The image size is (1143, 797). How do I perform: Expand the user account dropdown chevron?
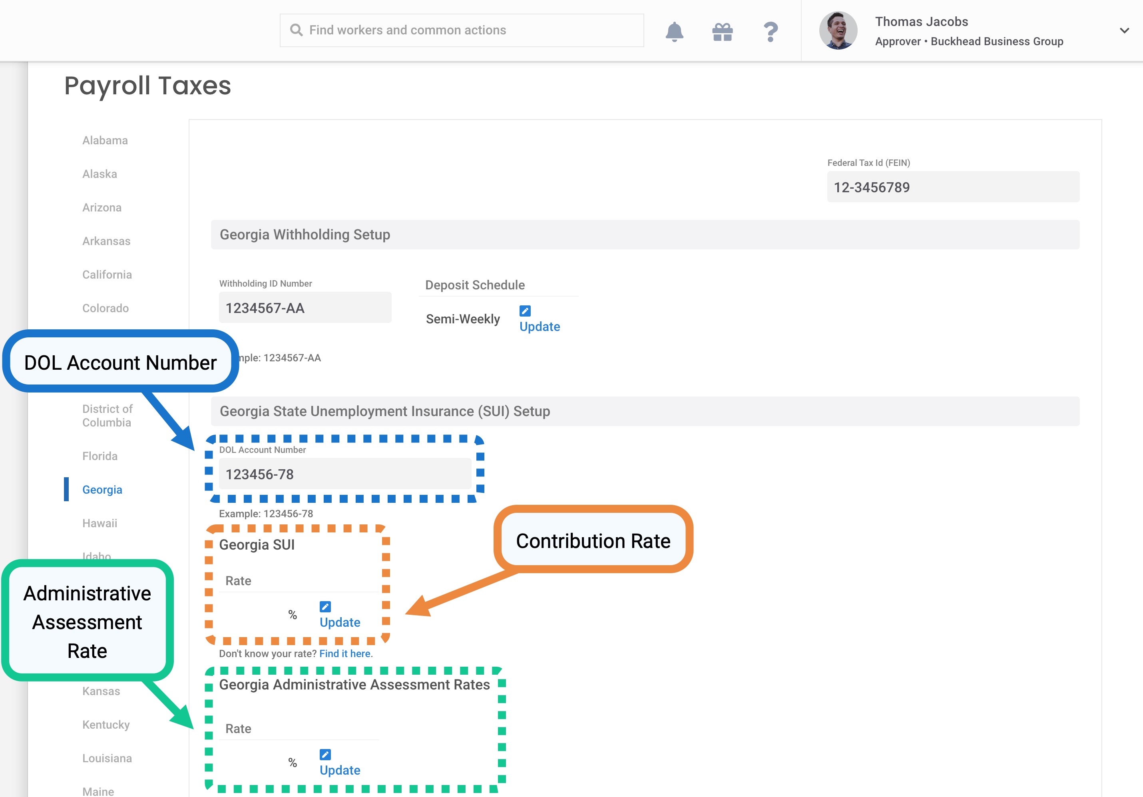1124,31
